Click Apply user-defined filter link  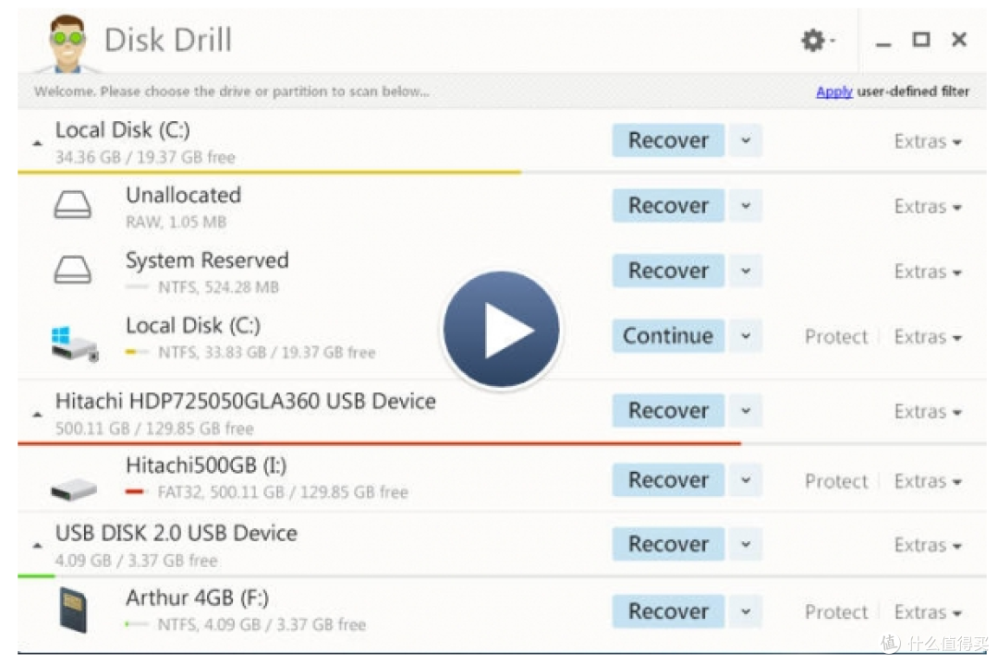point(834,91)
